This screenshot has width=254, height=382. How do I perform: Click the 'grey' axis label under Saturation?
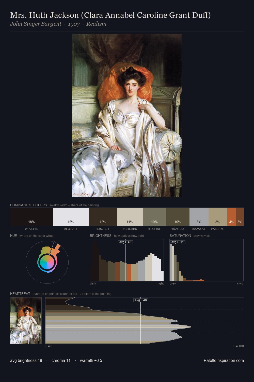pos(173,283)
